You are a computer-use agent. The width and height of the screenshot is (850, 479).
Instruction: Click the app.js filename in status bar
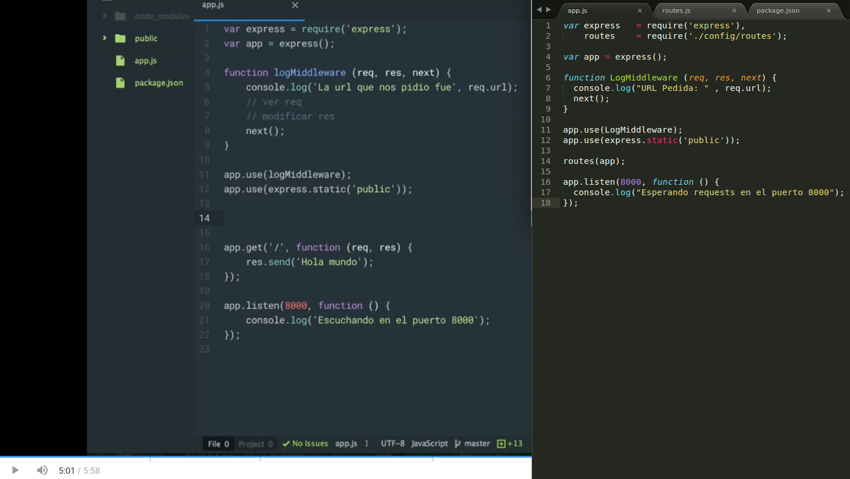point(346,444)
